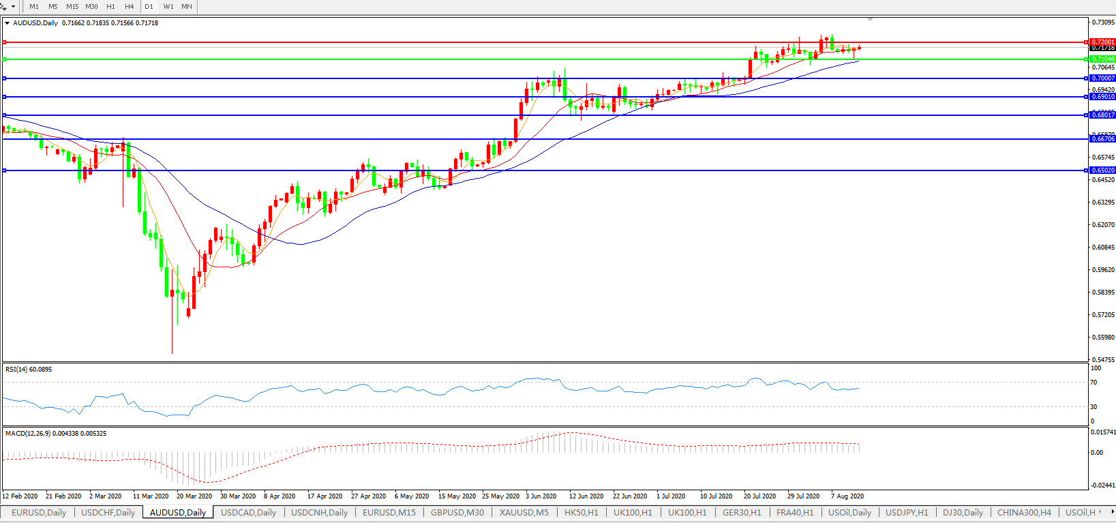Enable the H4 timeframe
1116x523 pixels.
point(130,6)
